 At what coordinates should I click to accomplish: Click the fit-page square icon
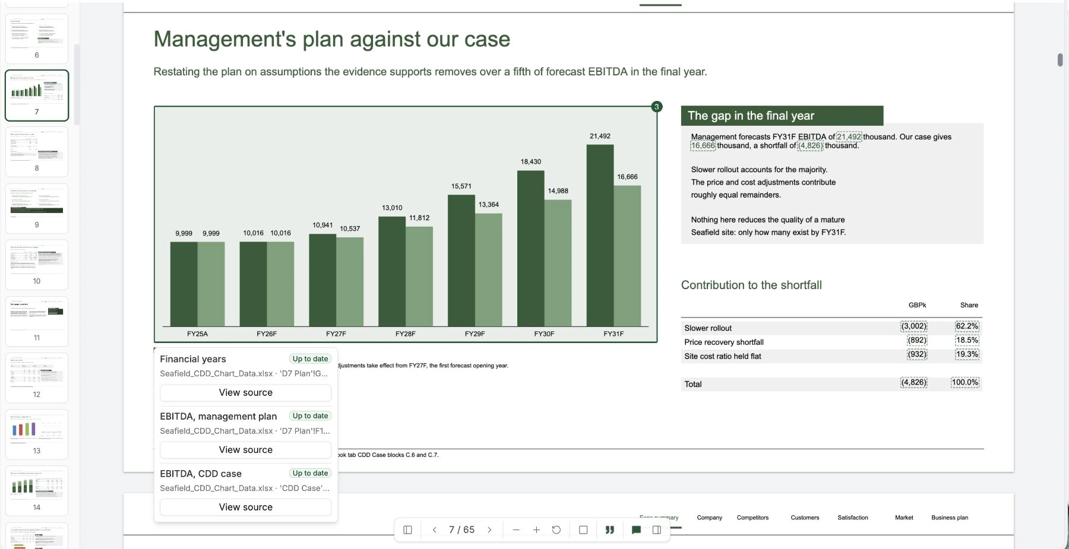tap(583, 529)
